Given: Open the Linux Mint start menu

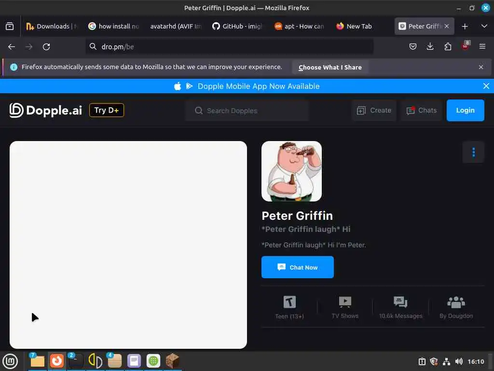Looking at the screenshot, I should [10, 361].
